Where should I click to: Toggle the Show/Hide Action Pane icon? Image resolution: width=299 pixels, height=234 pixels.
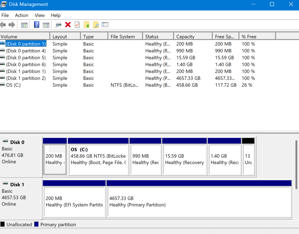coord(46,25)
